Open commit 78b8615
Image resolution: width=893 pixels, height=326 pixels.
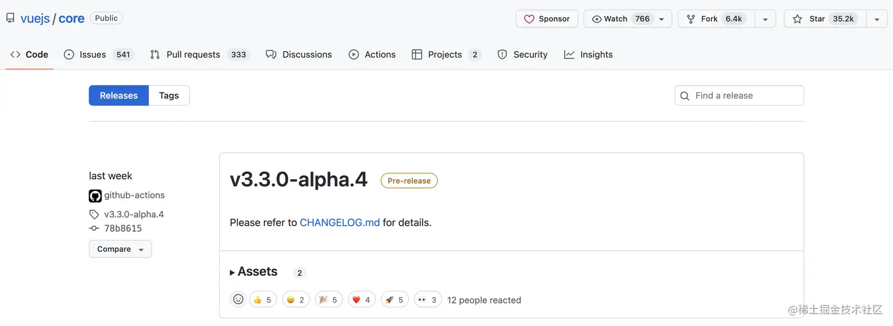point(123,228)
